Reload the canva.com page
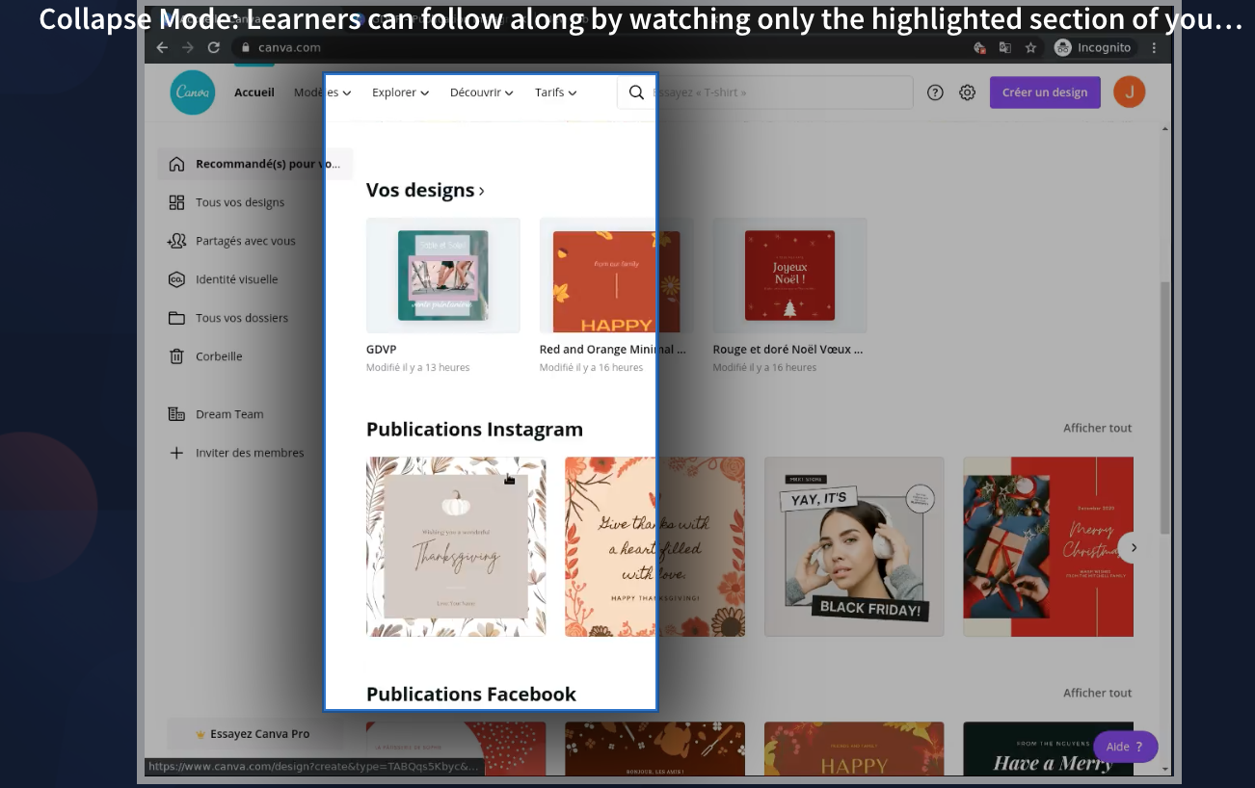 click(212, 47)
